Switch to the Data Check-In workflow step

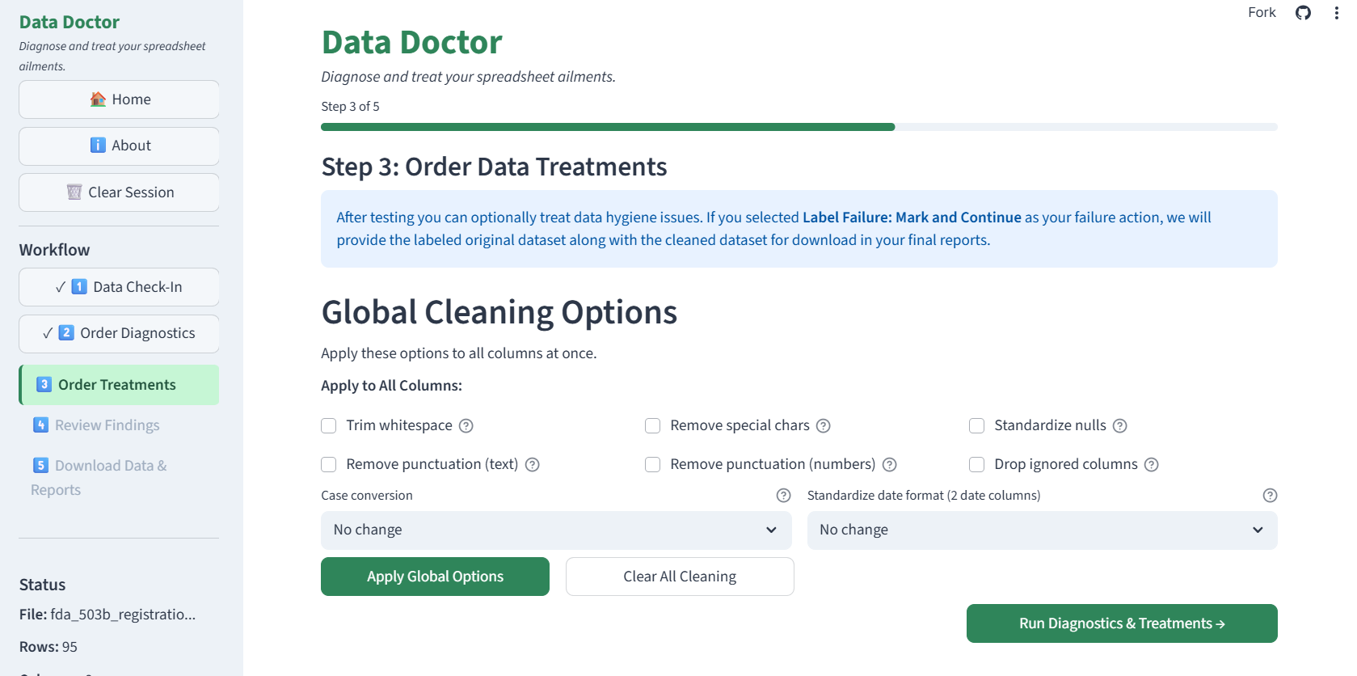click(118, 286)
